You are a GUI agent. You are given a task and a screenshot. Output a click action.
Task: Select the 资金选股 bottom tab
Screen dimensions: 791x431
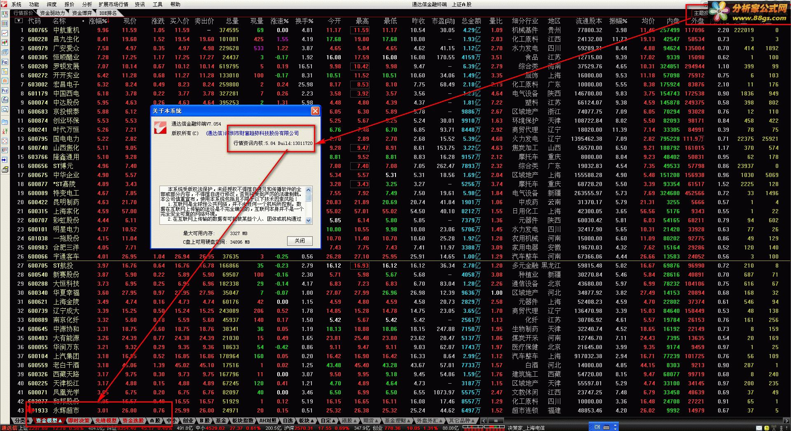click(x=133, y=420)
